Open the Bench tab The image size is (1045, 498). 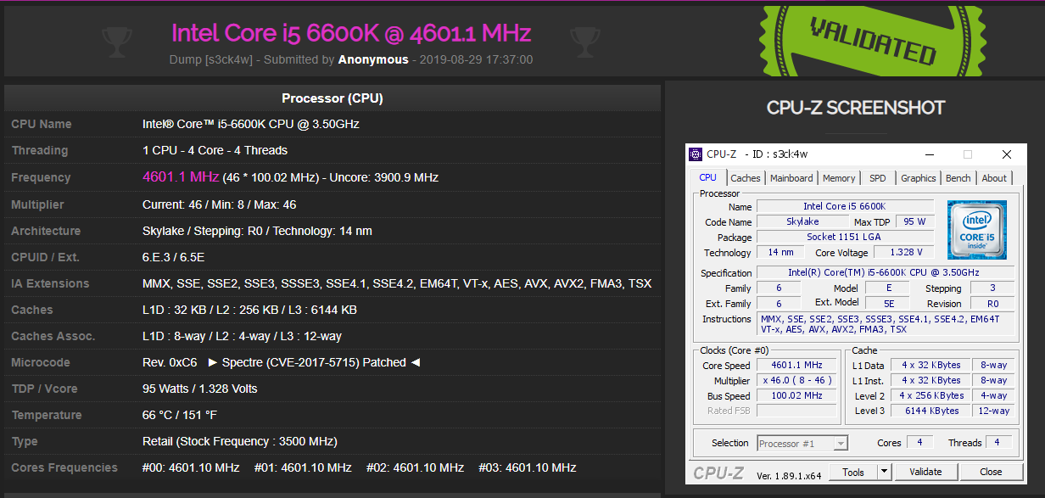coord(958,178)
